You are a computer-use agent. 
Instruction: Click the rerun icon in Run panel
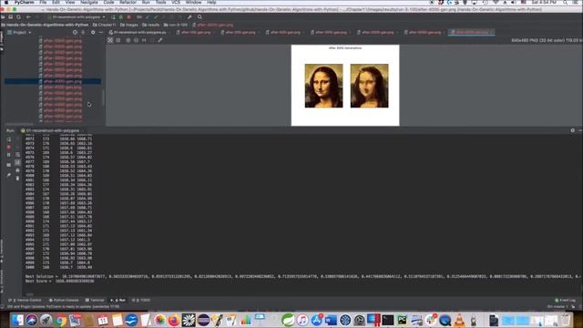tap(9, 139)
